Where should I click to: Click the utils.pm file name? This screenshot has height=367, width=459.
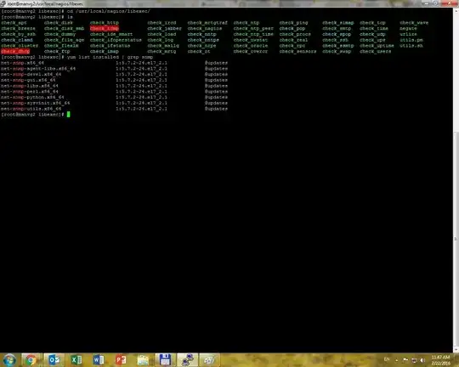tap(411, 40)
